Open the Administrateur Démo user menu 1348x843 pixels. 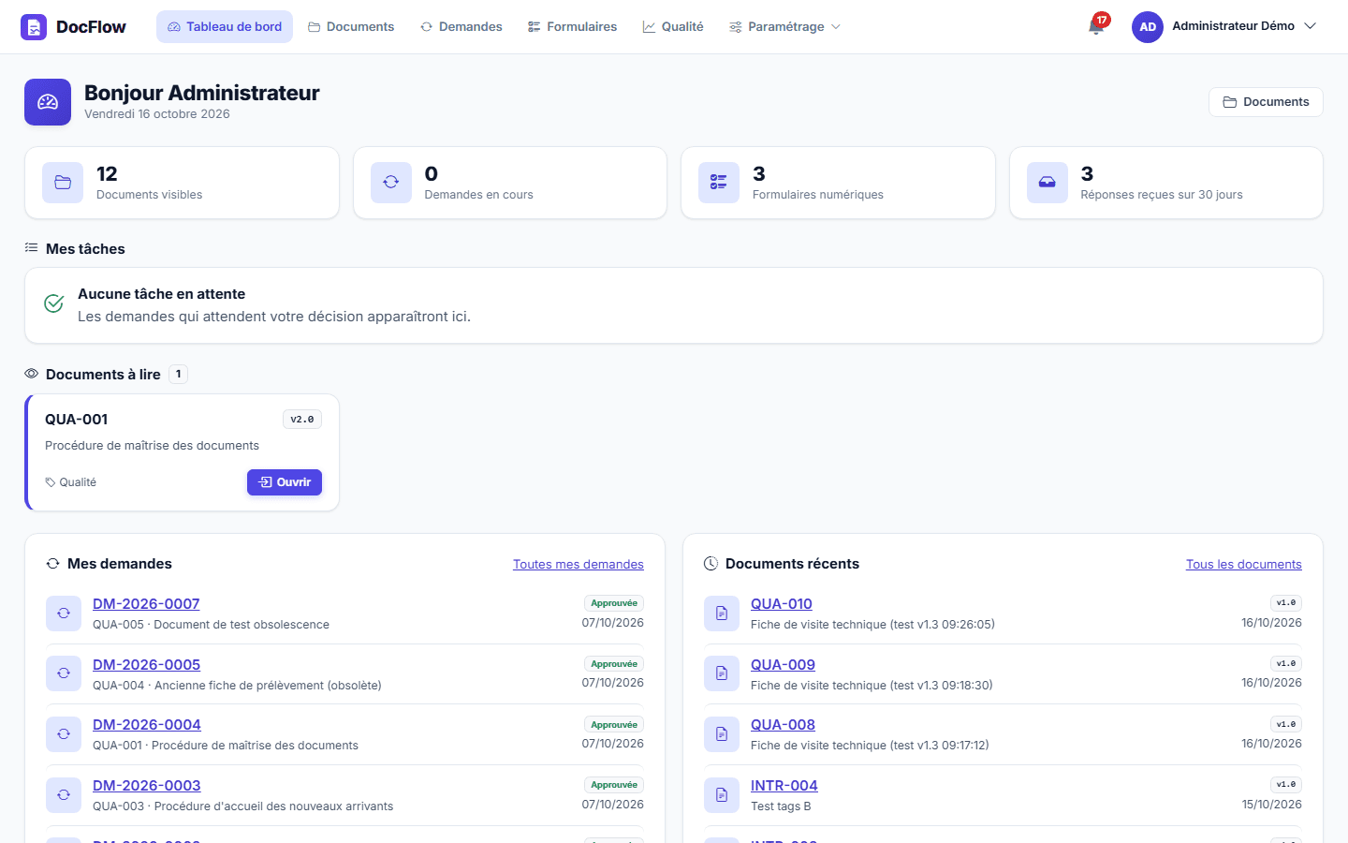[x=1224, y=27]
